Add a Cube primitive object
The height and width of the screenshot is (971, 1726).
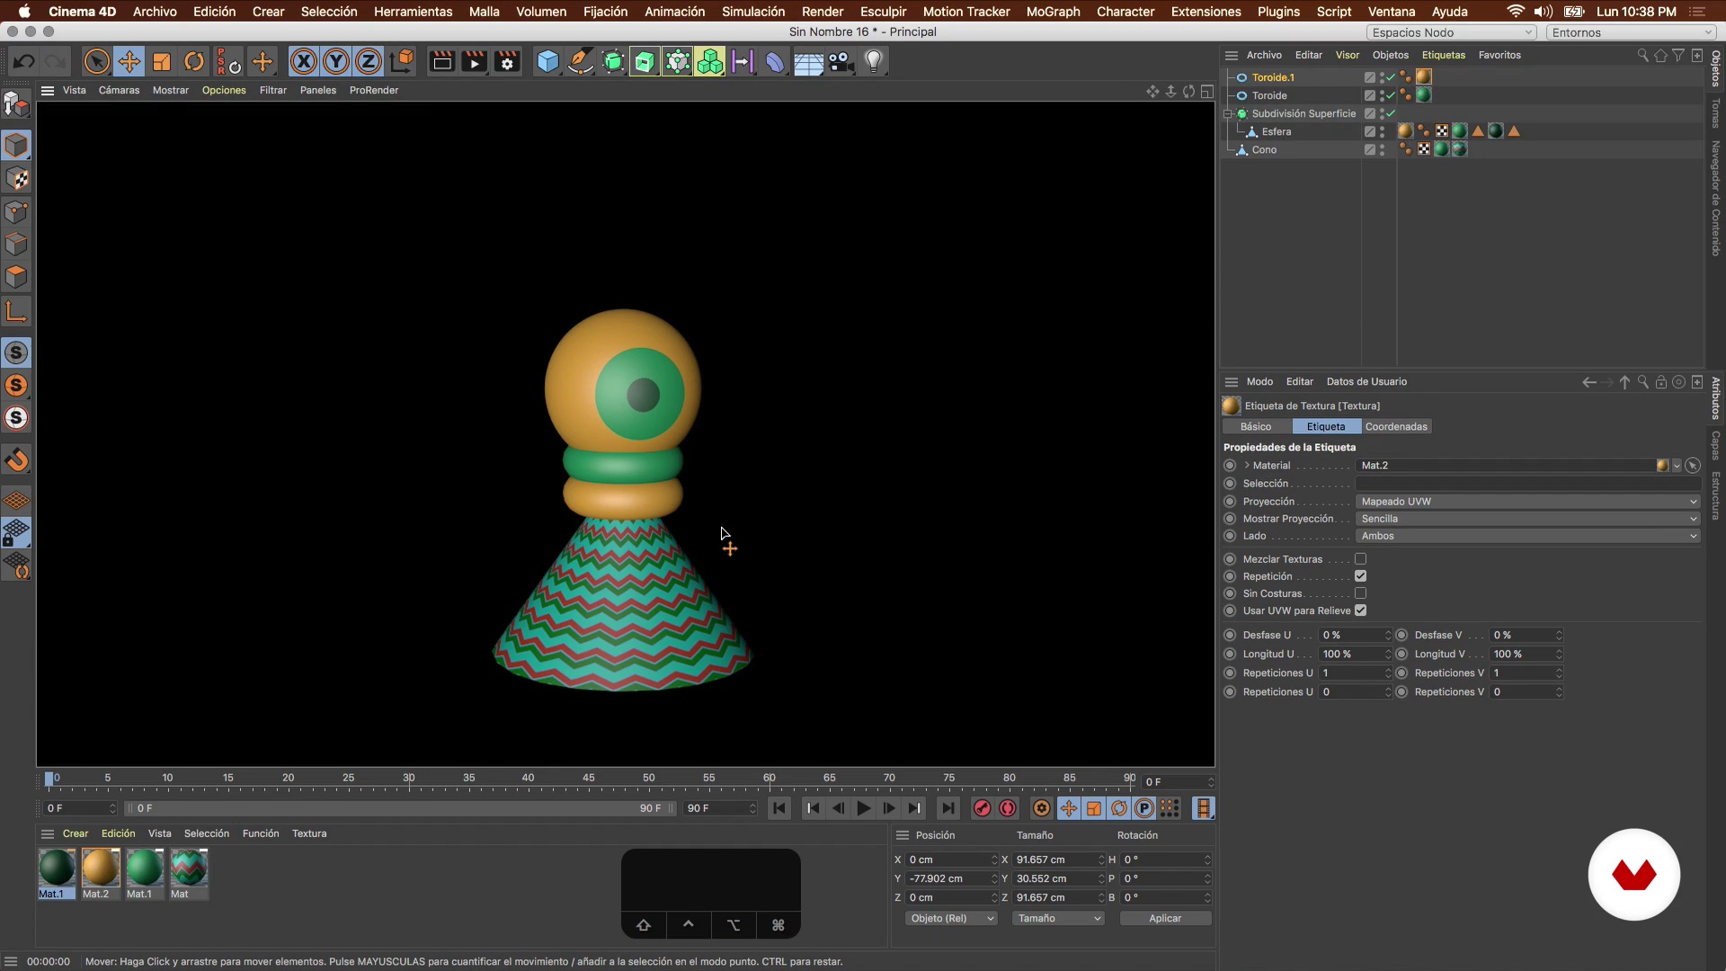[547, 62]
